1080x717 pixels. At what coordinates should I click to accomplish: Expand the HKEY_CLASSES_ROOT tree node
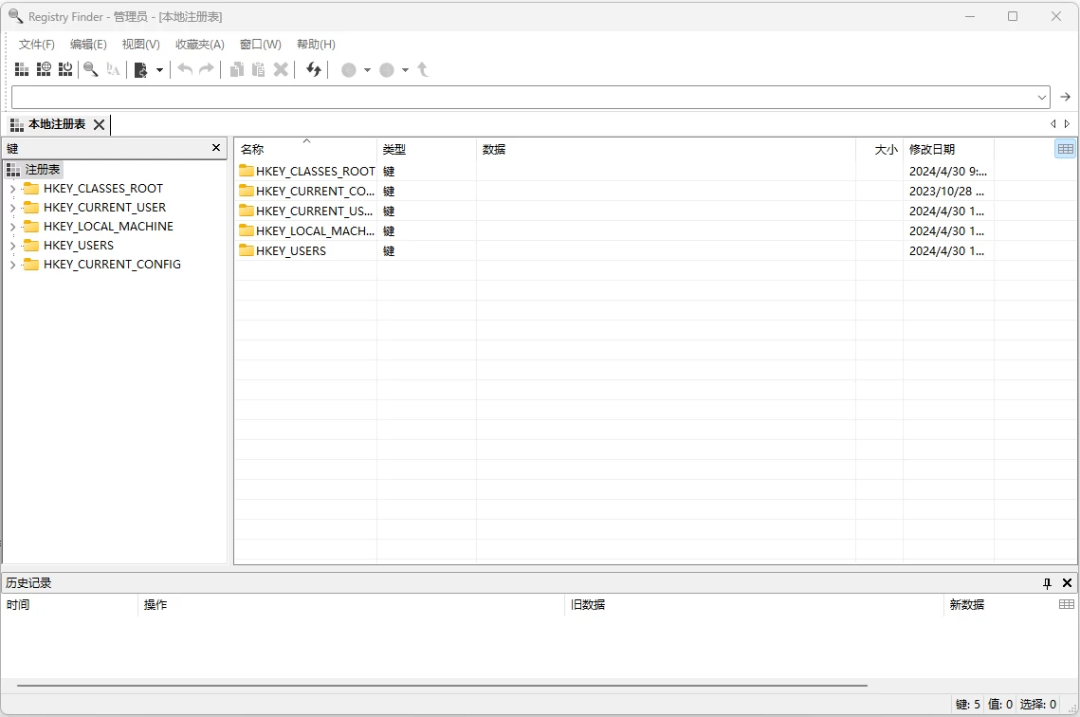10,188
